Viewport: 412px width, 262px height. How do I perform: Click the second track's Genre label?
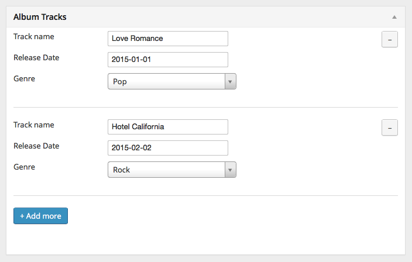25,167
